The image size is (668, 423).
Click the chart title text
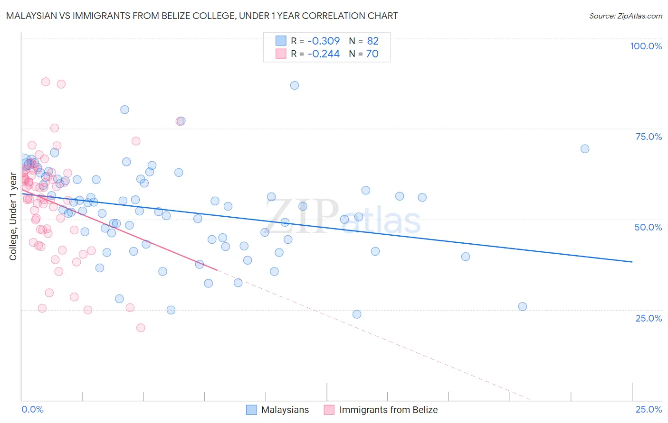[x=202, y=16]
